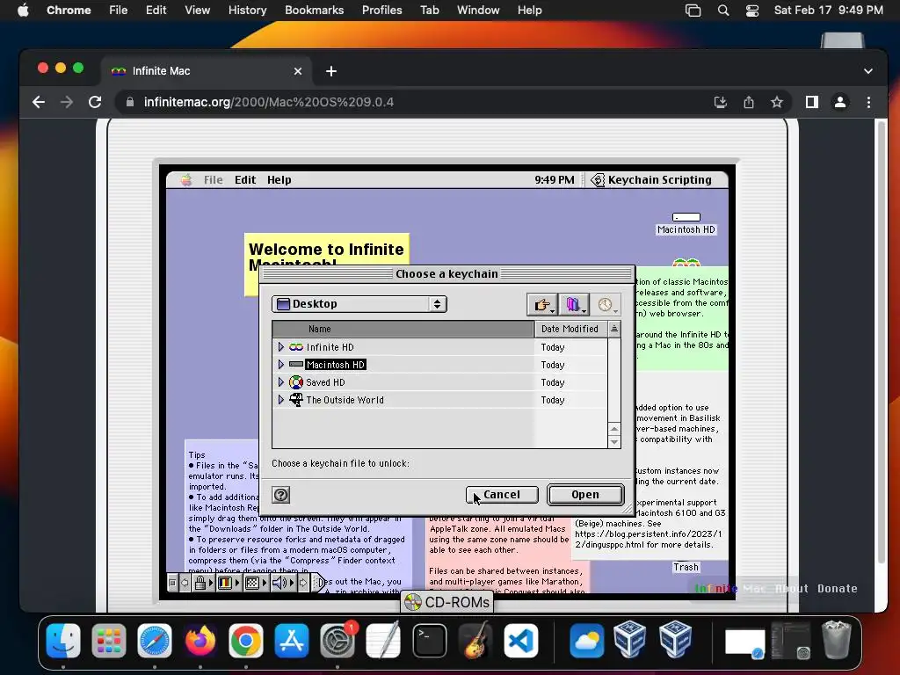The height and width of the screenshot is (675, 900).
Task: Click the dialog help question mark icon
Action: (280, 494)
